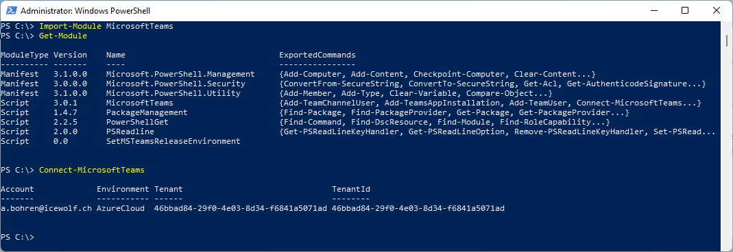Click the ExportedCommands column header

click(x=317, y=55)
